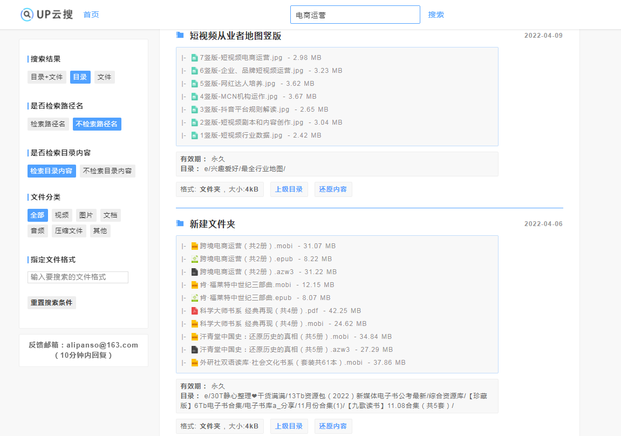Click 上级目录 under 短视频从业者地图竖版
The width and height of the screenshot is (621, 436).
pos(289,189)
